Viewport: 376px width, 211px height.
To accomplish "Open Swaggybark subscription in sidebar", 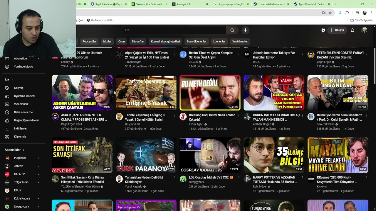I will pos(22,207).
